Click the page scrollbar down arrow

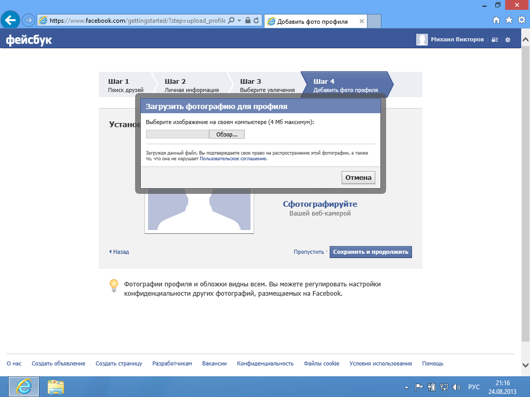526,365
